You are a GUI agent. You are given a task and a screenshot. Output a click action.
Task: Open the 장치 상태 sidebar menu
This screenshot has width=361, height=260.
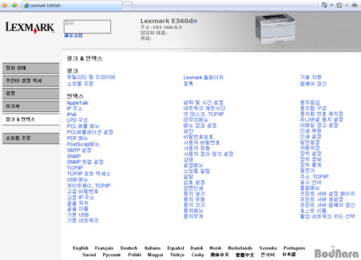tap(31, 68)
